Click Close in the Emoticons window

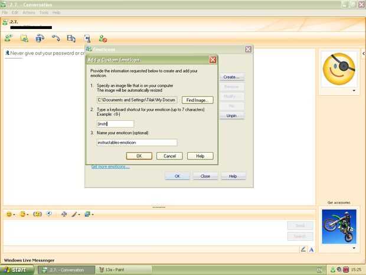[x=205, y=176]
